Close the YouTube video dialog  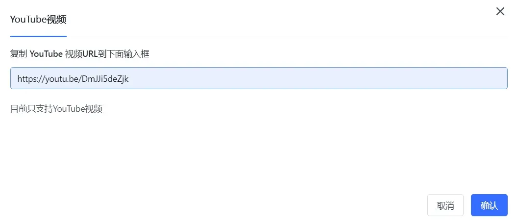pyautogui.click(x=500, y=11)
